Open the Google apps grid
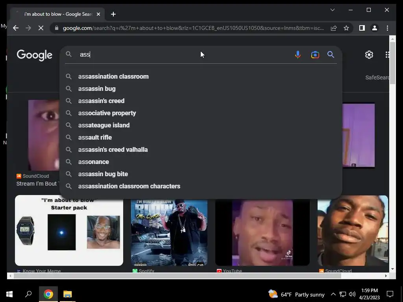 pyautogui.click(x=387, y=55)
